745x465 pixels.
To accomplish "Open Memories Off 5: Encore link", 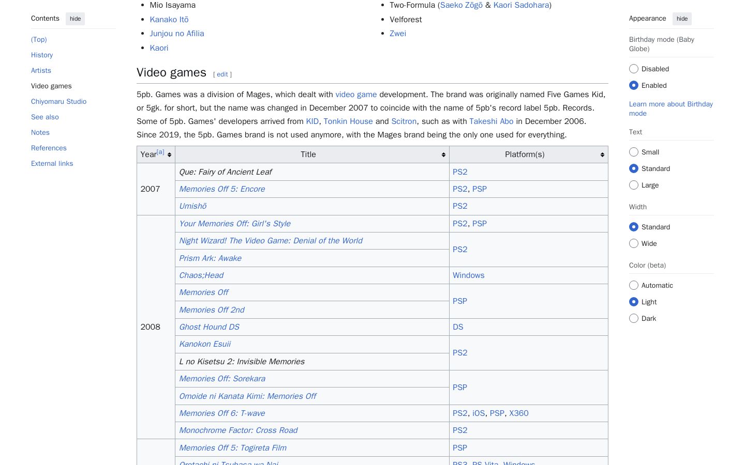I will [x=222, y=189].
